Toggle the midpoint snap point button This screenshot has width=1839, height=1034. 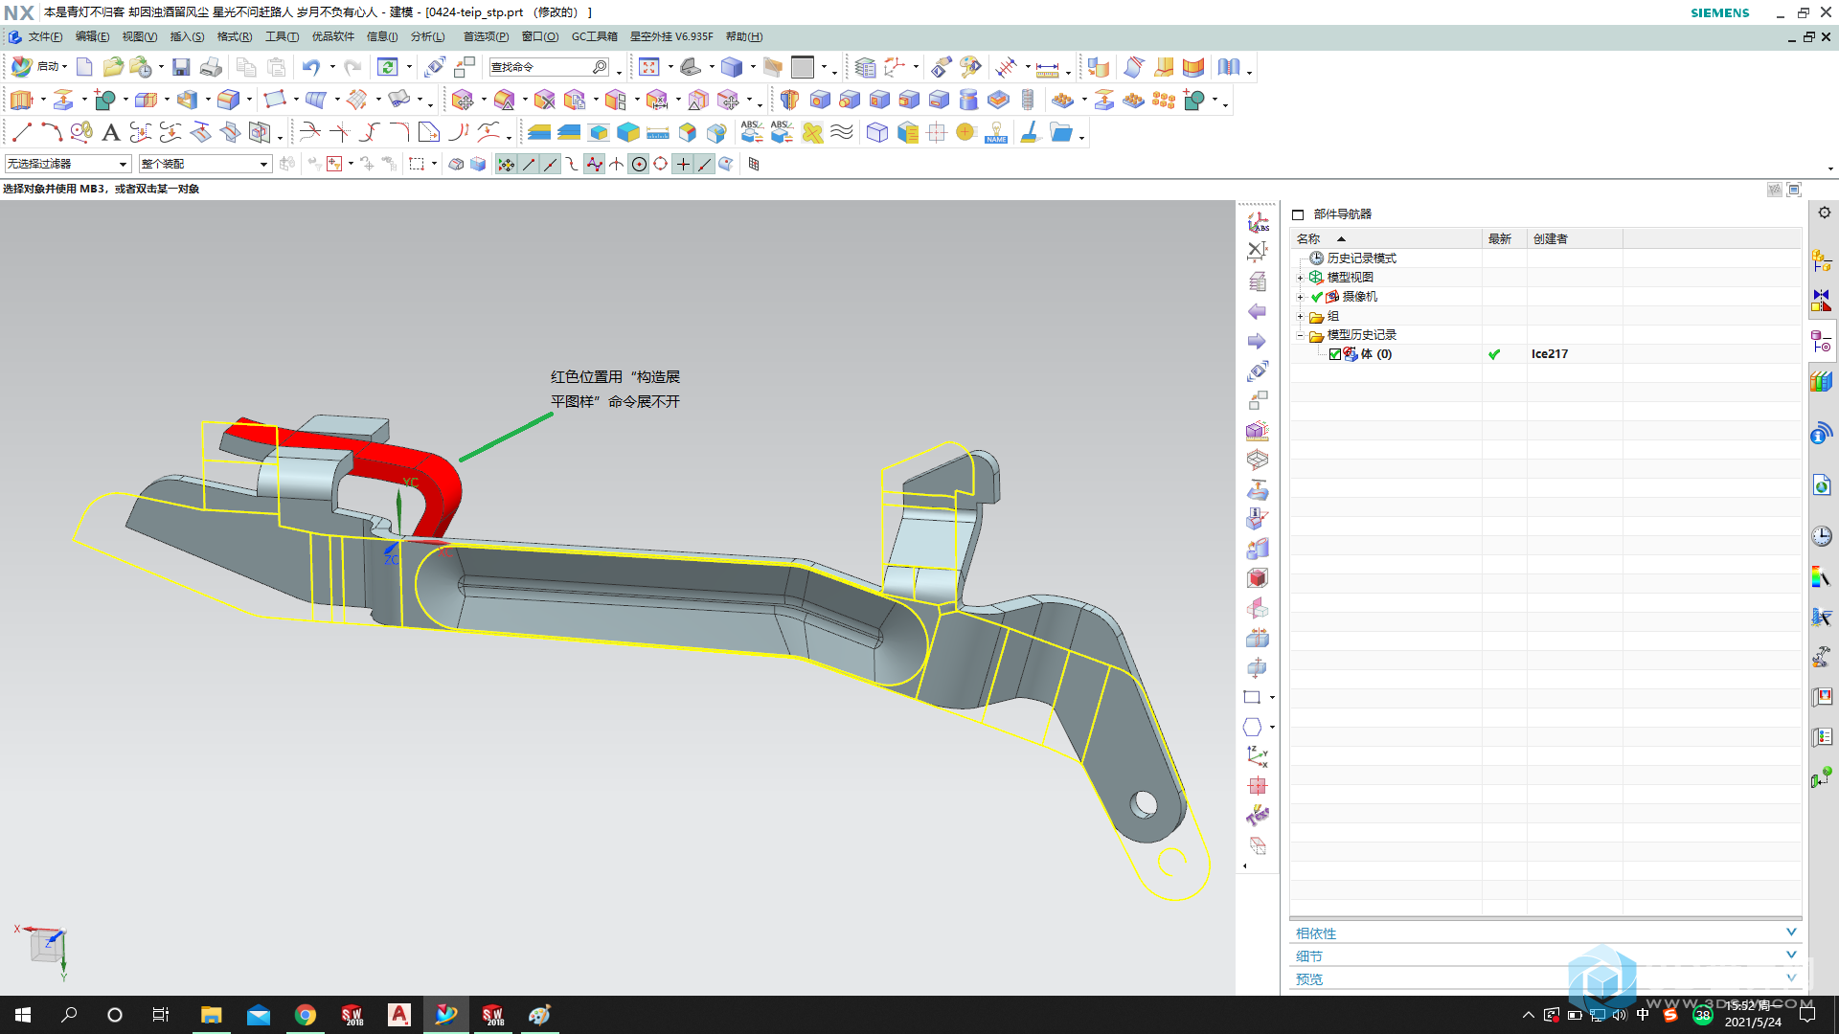point(551,165)
